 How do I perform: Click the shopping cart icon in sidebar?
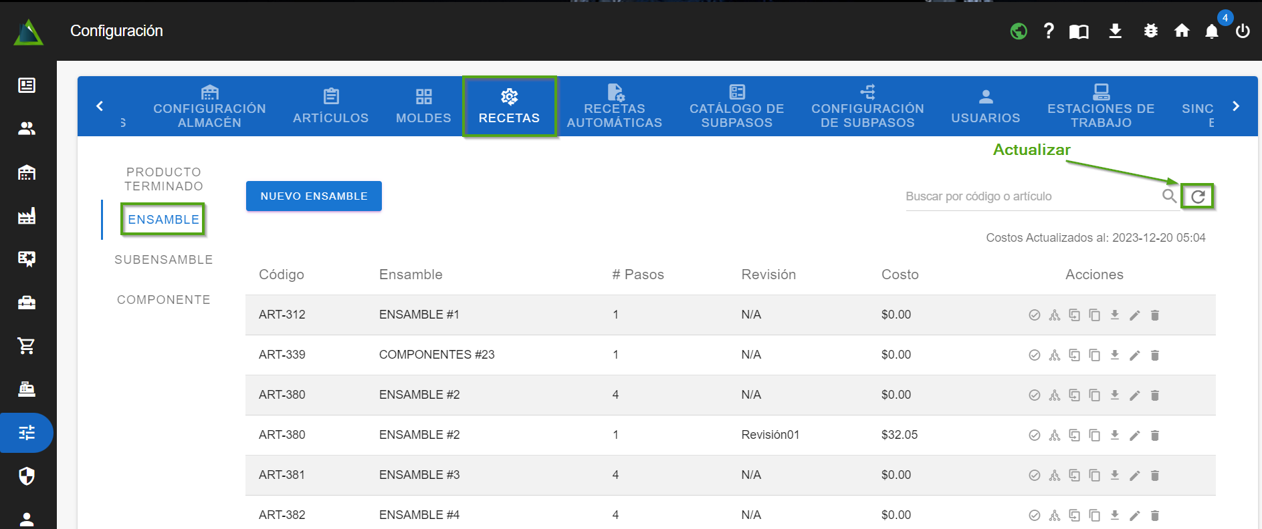(27, 346)
